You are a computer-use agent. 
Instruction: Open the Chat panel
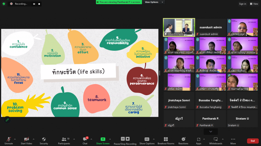85,140
